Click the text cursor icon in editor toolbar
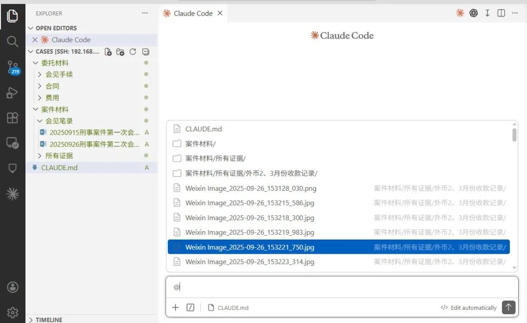Image resolution: width=527 pixels, height=323 pixels. (487, 13)
